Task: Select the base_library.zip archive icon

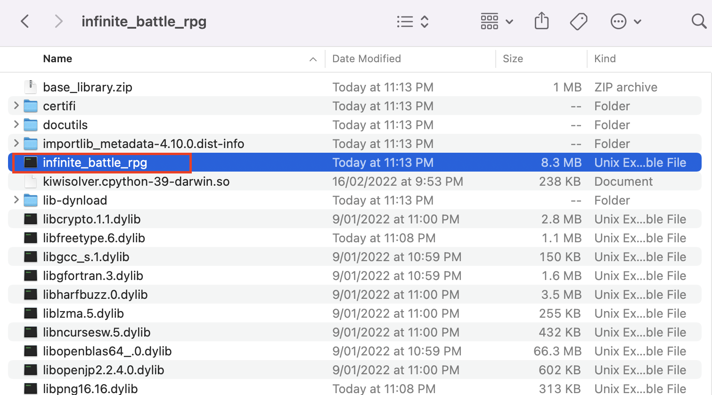Action: 31,87
